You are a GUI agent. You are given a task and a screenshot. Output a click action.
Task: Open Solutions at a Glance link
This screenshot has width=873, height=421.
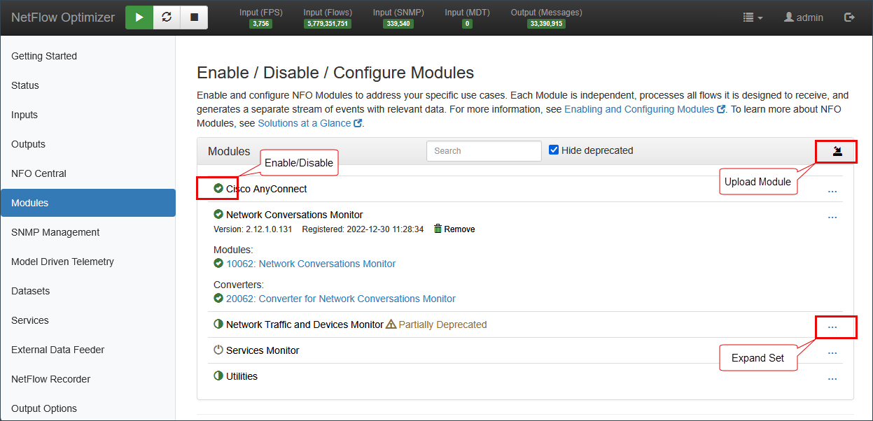click(x=310, y=123)
